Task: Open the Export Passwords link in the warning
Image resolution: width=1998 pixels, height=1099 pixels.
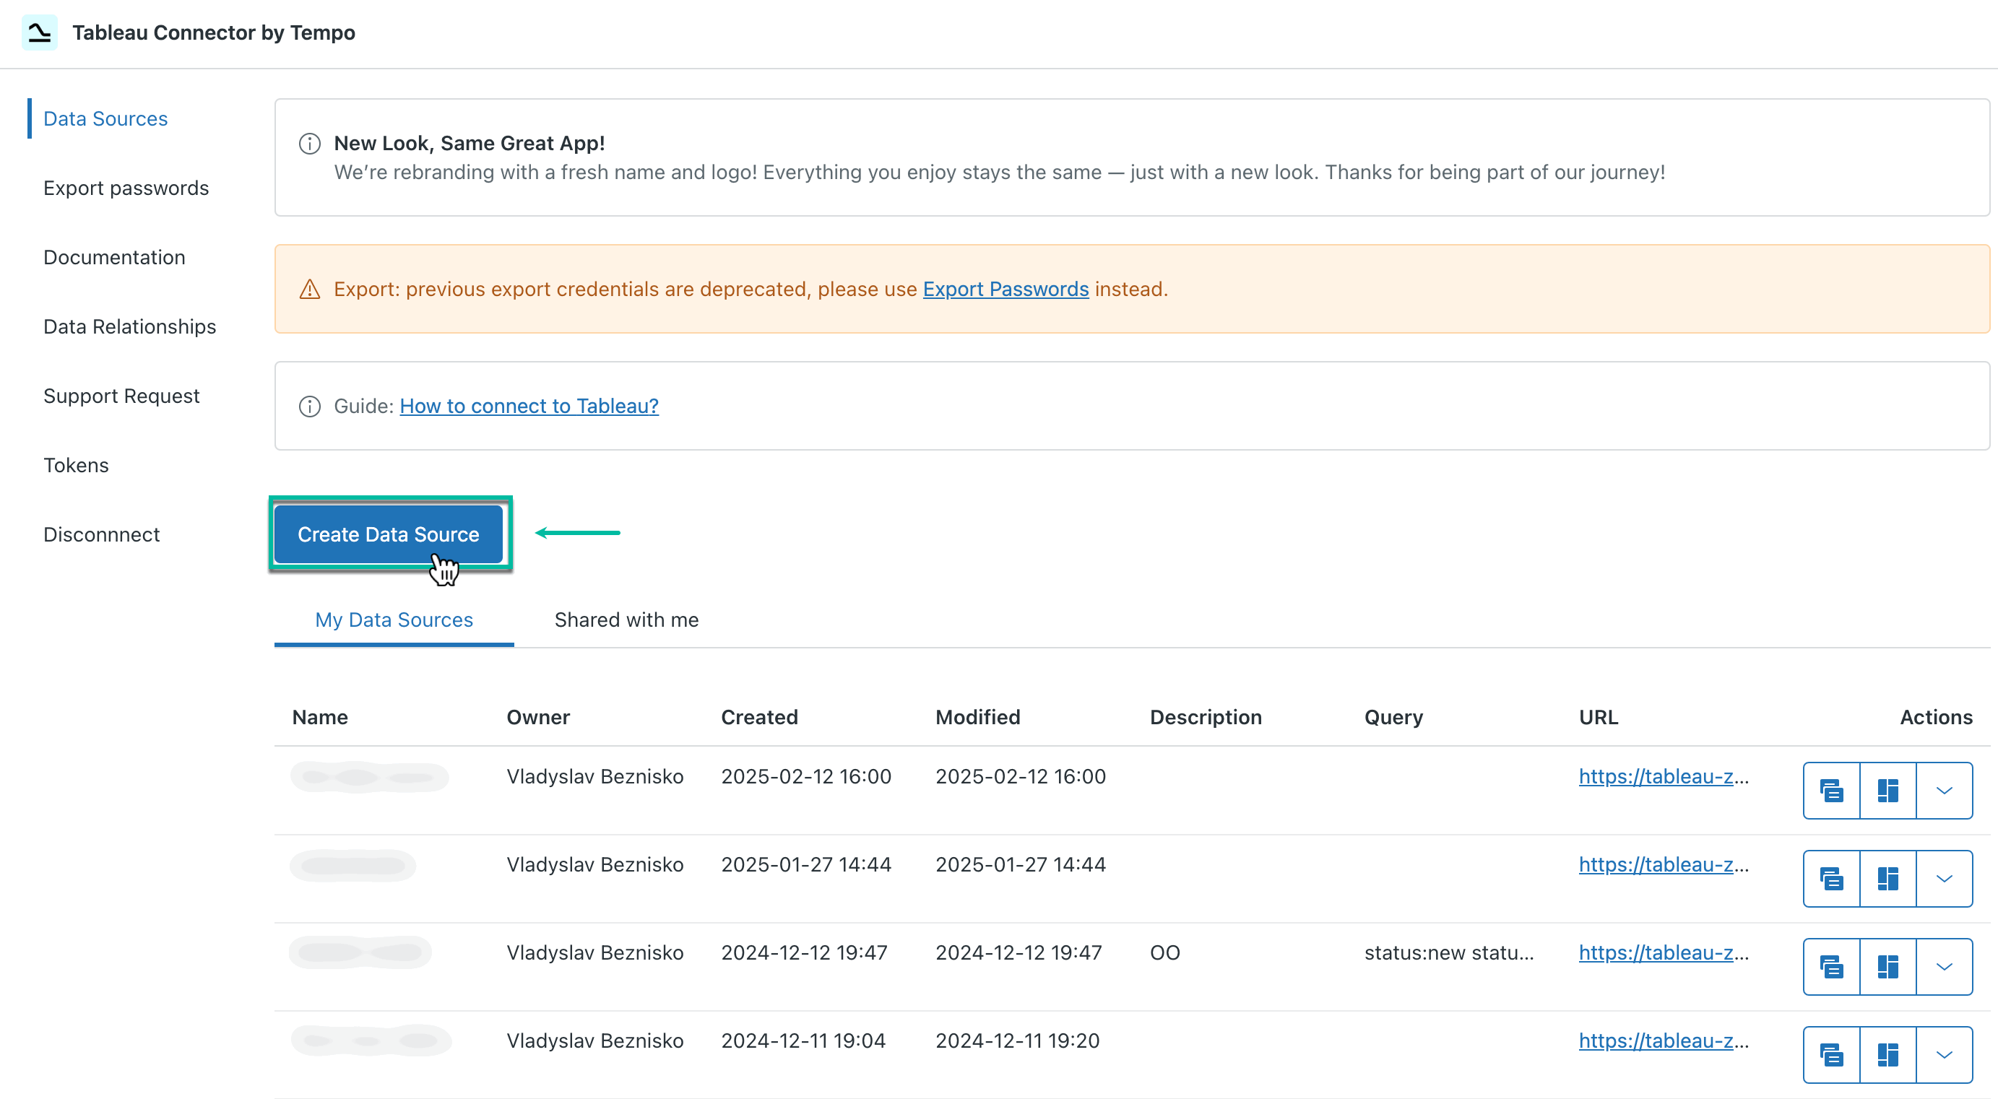Action: pyautogui.click(x=1006, y=289)
